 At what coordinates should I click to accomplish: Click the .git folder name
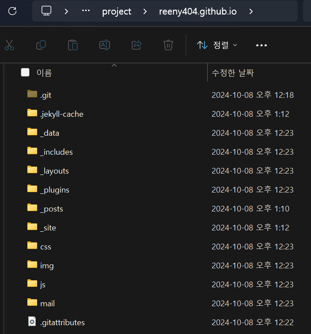click(46, 95)
